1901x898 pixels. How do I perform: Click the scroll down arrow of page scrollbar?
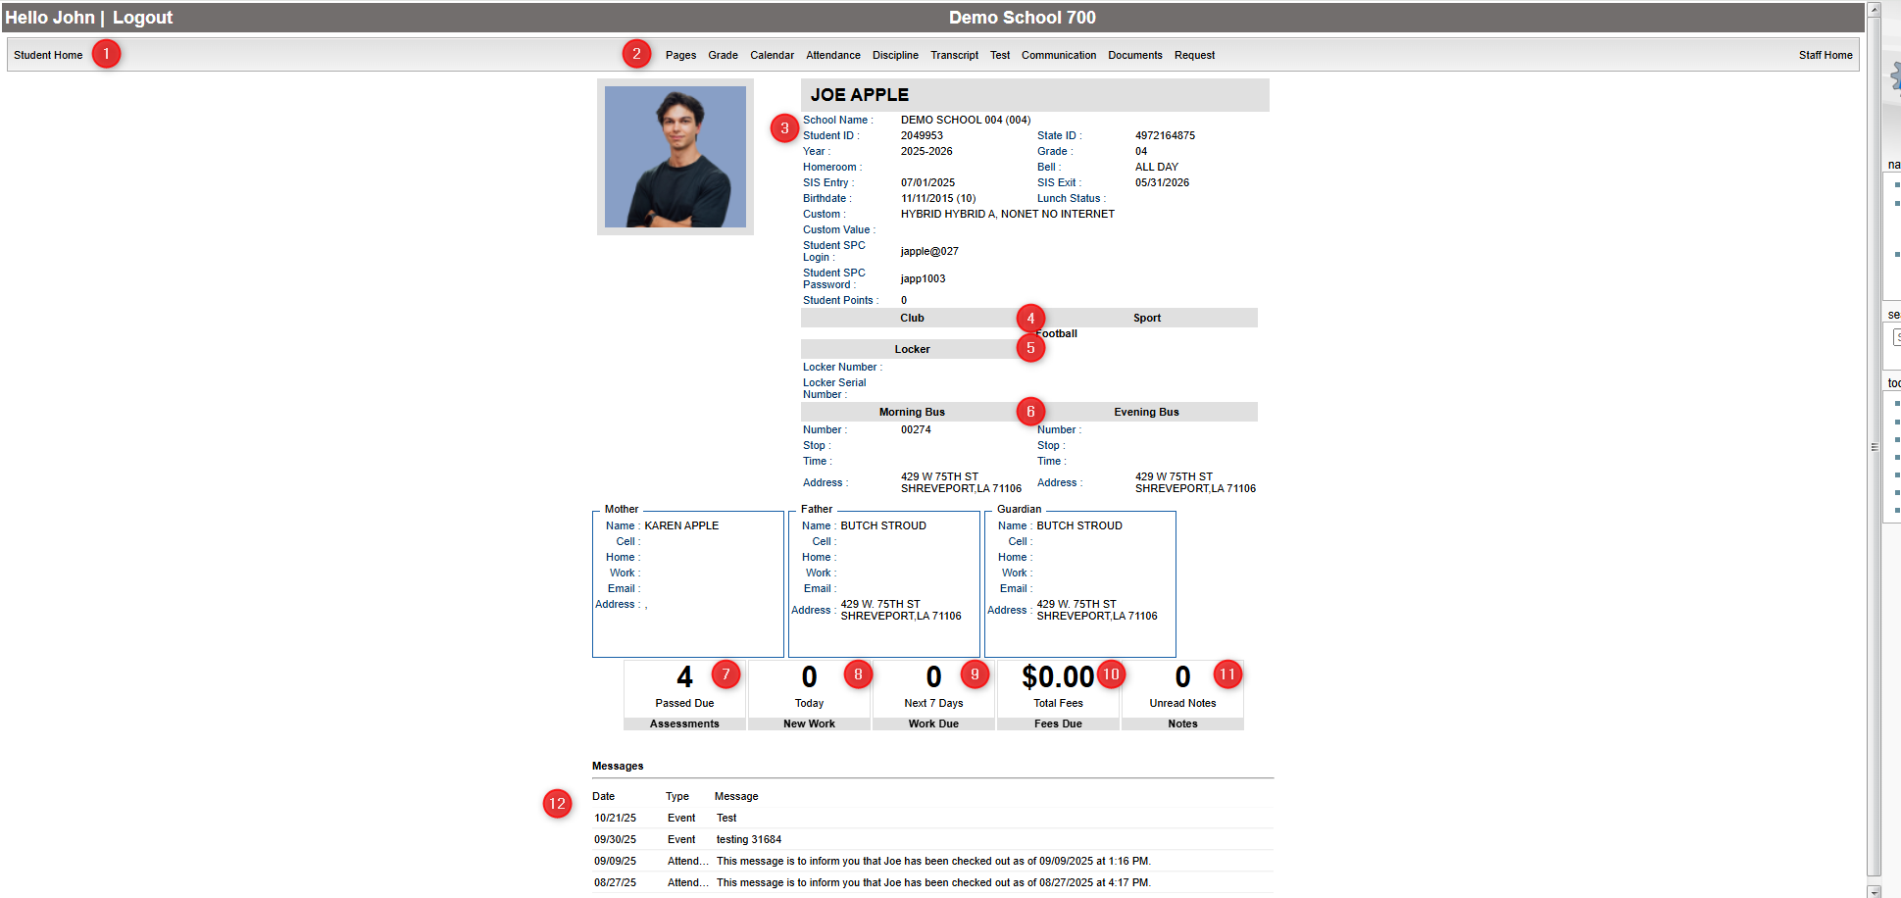pos(1874,890)
